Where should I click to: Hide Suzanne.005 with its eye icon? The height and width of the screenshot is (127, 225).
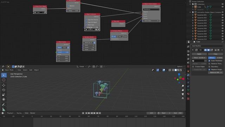point(223,26)
